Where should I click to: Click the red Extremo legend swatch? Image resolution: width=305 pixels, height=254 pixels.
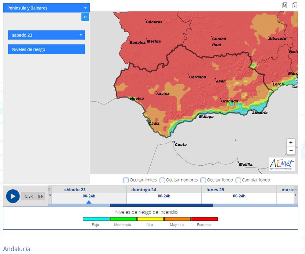tap(205, 219)
